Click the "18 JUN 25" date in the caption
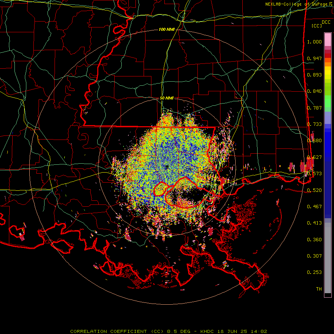The height and width of the screenshot is (334, 334). [x=232, y=331]
